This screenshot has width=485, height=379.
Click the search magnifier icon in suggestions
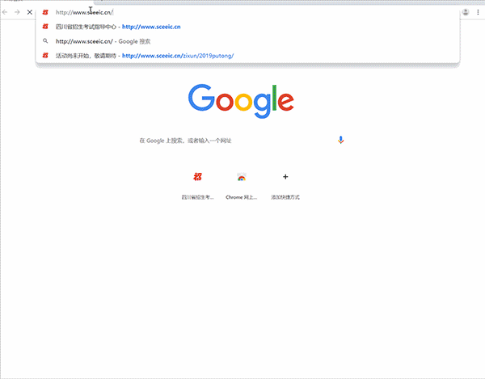(x=45, y=40)
